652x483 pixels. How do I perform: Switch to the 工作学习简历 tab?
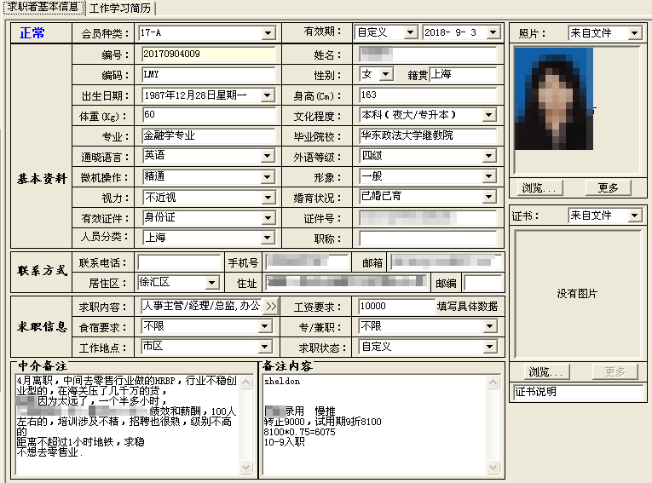click(120, 8)
